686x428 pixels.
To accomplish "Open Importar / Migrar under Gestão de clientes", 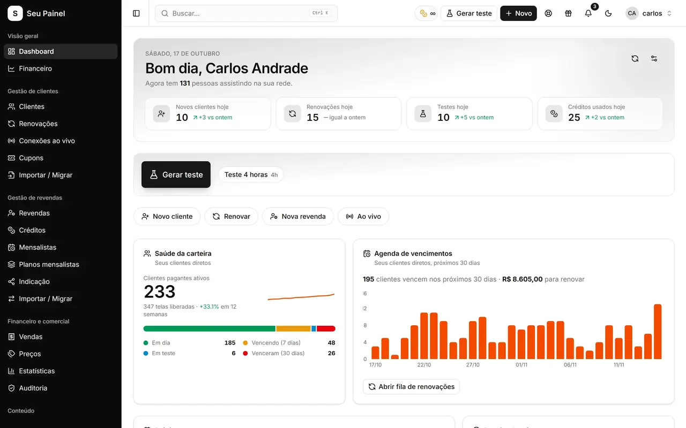I will [x=61, y=175].
